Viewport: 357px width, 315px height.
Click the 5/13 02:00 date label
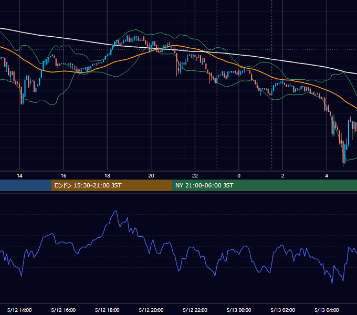point(283,310)
